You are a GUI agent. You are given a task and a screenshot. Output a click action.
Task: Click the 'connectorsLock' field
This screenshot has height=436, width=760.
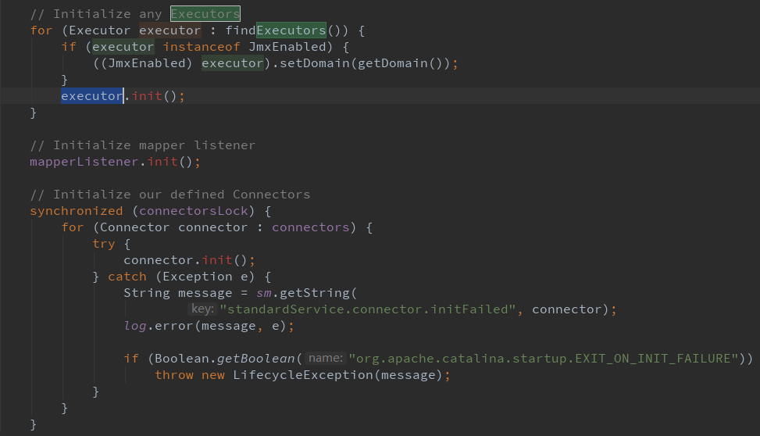tap(194, 210)
